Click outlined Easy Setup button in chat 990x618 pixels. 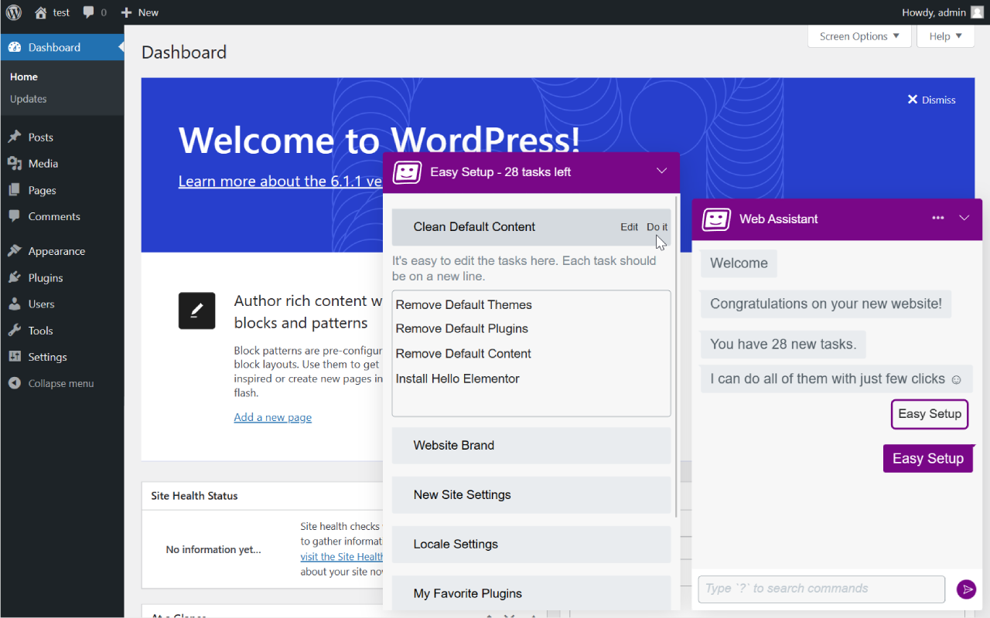click(x=930, y=414)
